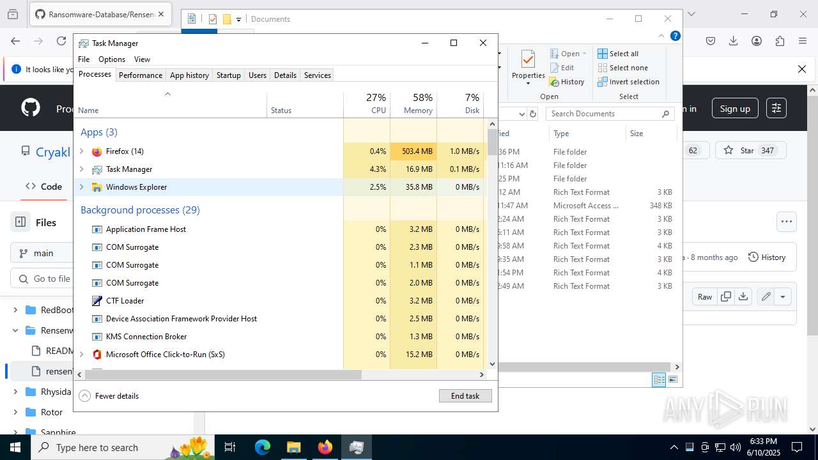The height and width of the screenshot is (460, 818).
Task: Click the Properties icon in Documents ribbon
Action: pyautogui.click(x=528, y=59)
